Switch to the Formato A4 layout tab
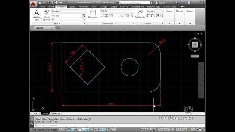Viewport: 235px width, 132px height. (x=55, y=114)
